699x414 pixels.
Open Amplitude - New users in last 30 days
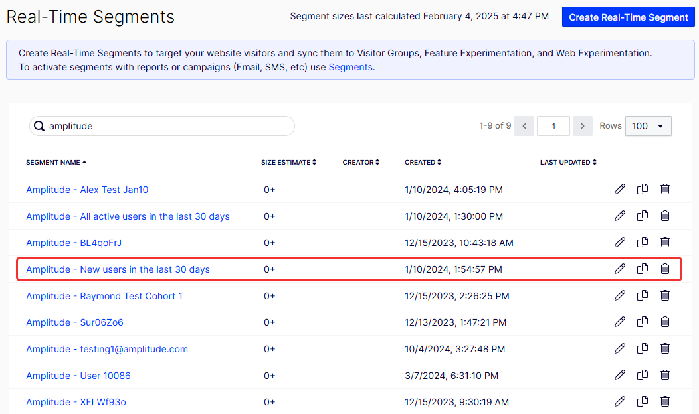[118, 269]
